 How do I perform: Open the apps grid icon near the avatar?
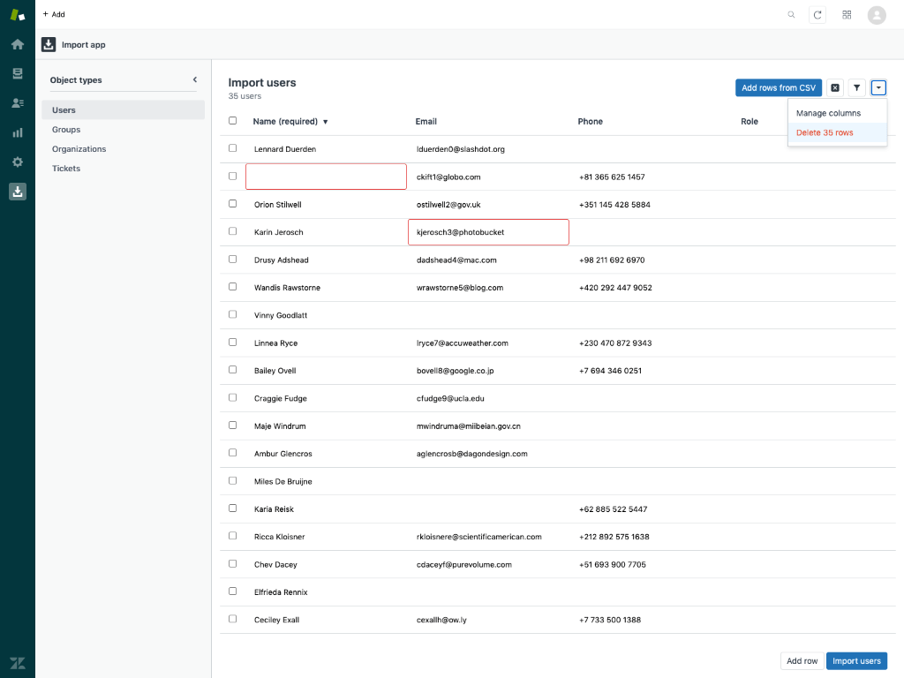847,14
